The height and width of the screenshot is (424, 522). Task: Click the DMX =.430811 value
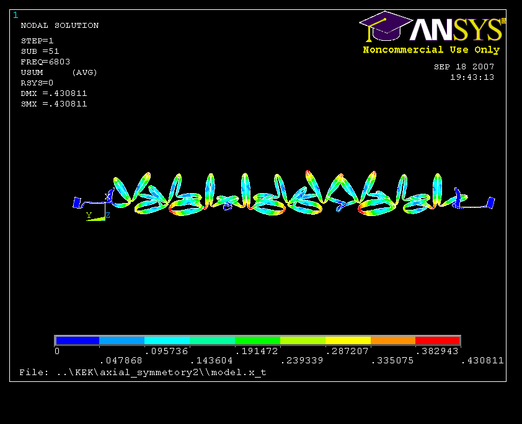coord(53,93)
